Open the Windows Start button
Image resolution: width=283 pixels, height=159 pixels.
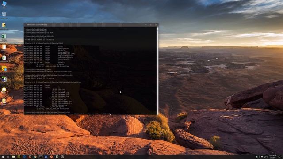3,157
